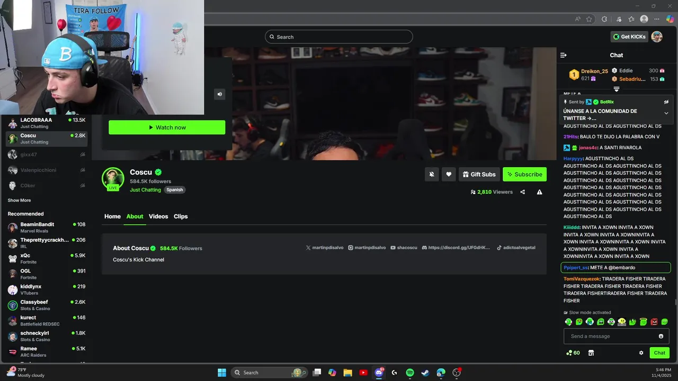The image size is (678, 381).
Task: Open Valenpicchioni channel in sidebar
Action: [46, 170]
